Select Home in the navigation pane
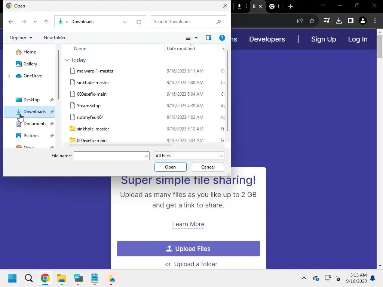The image size is (383, 287). tap(29, 52)
